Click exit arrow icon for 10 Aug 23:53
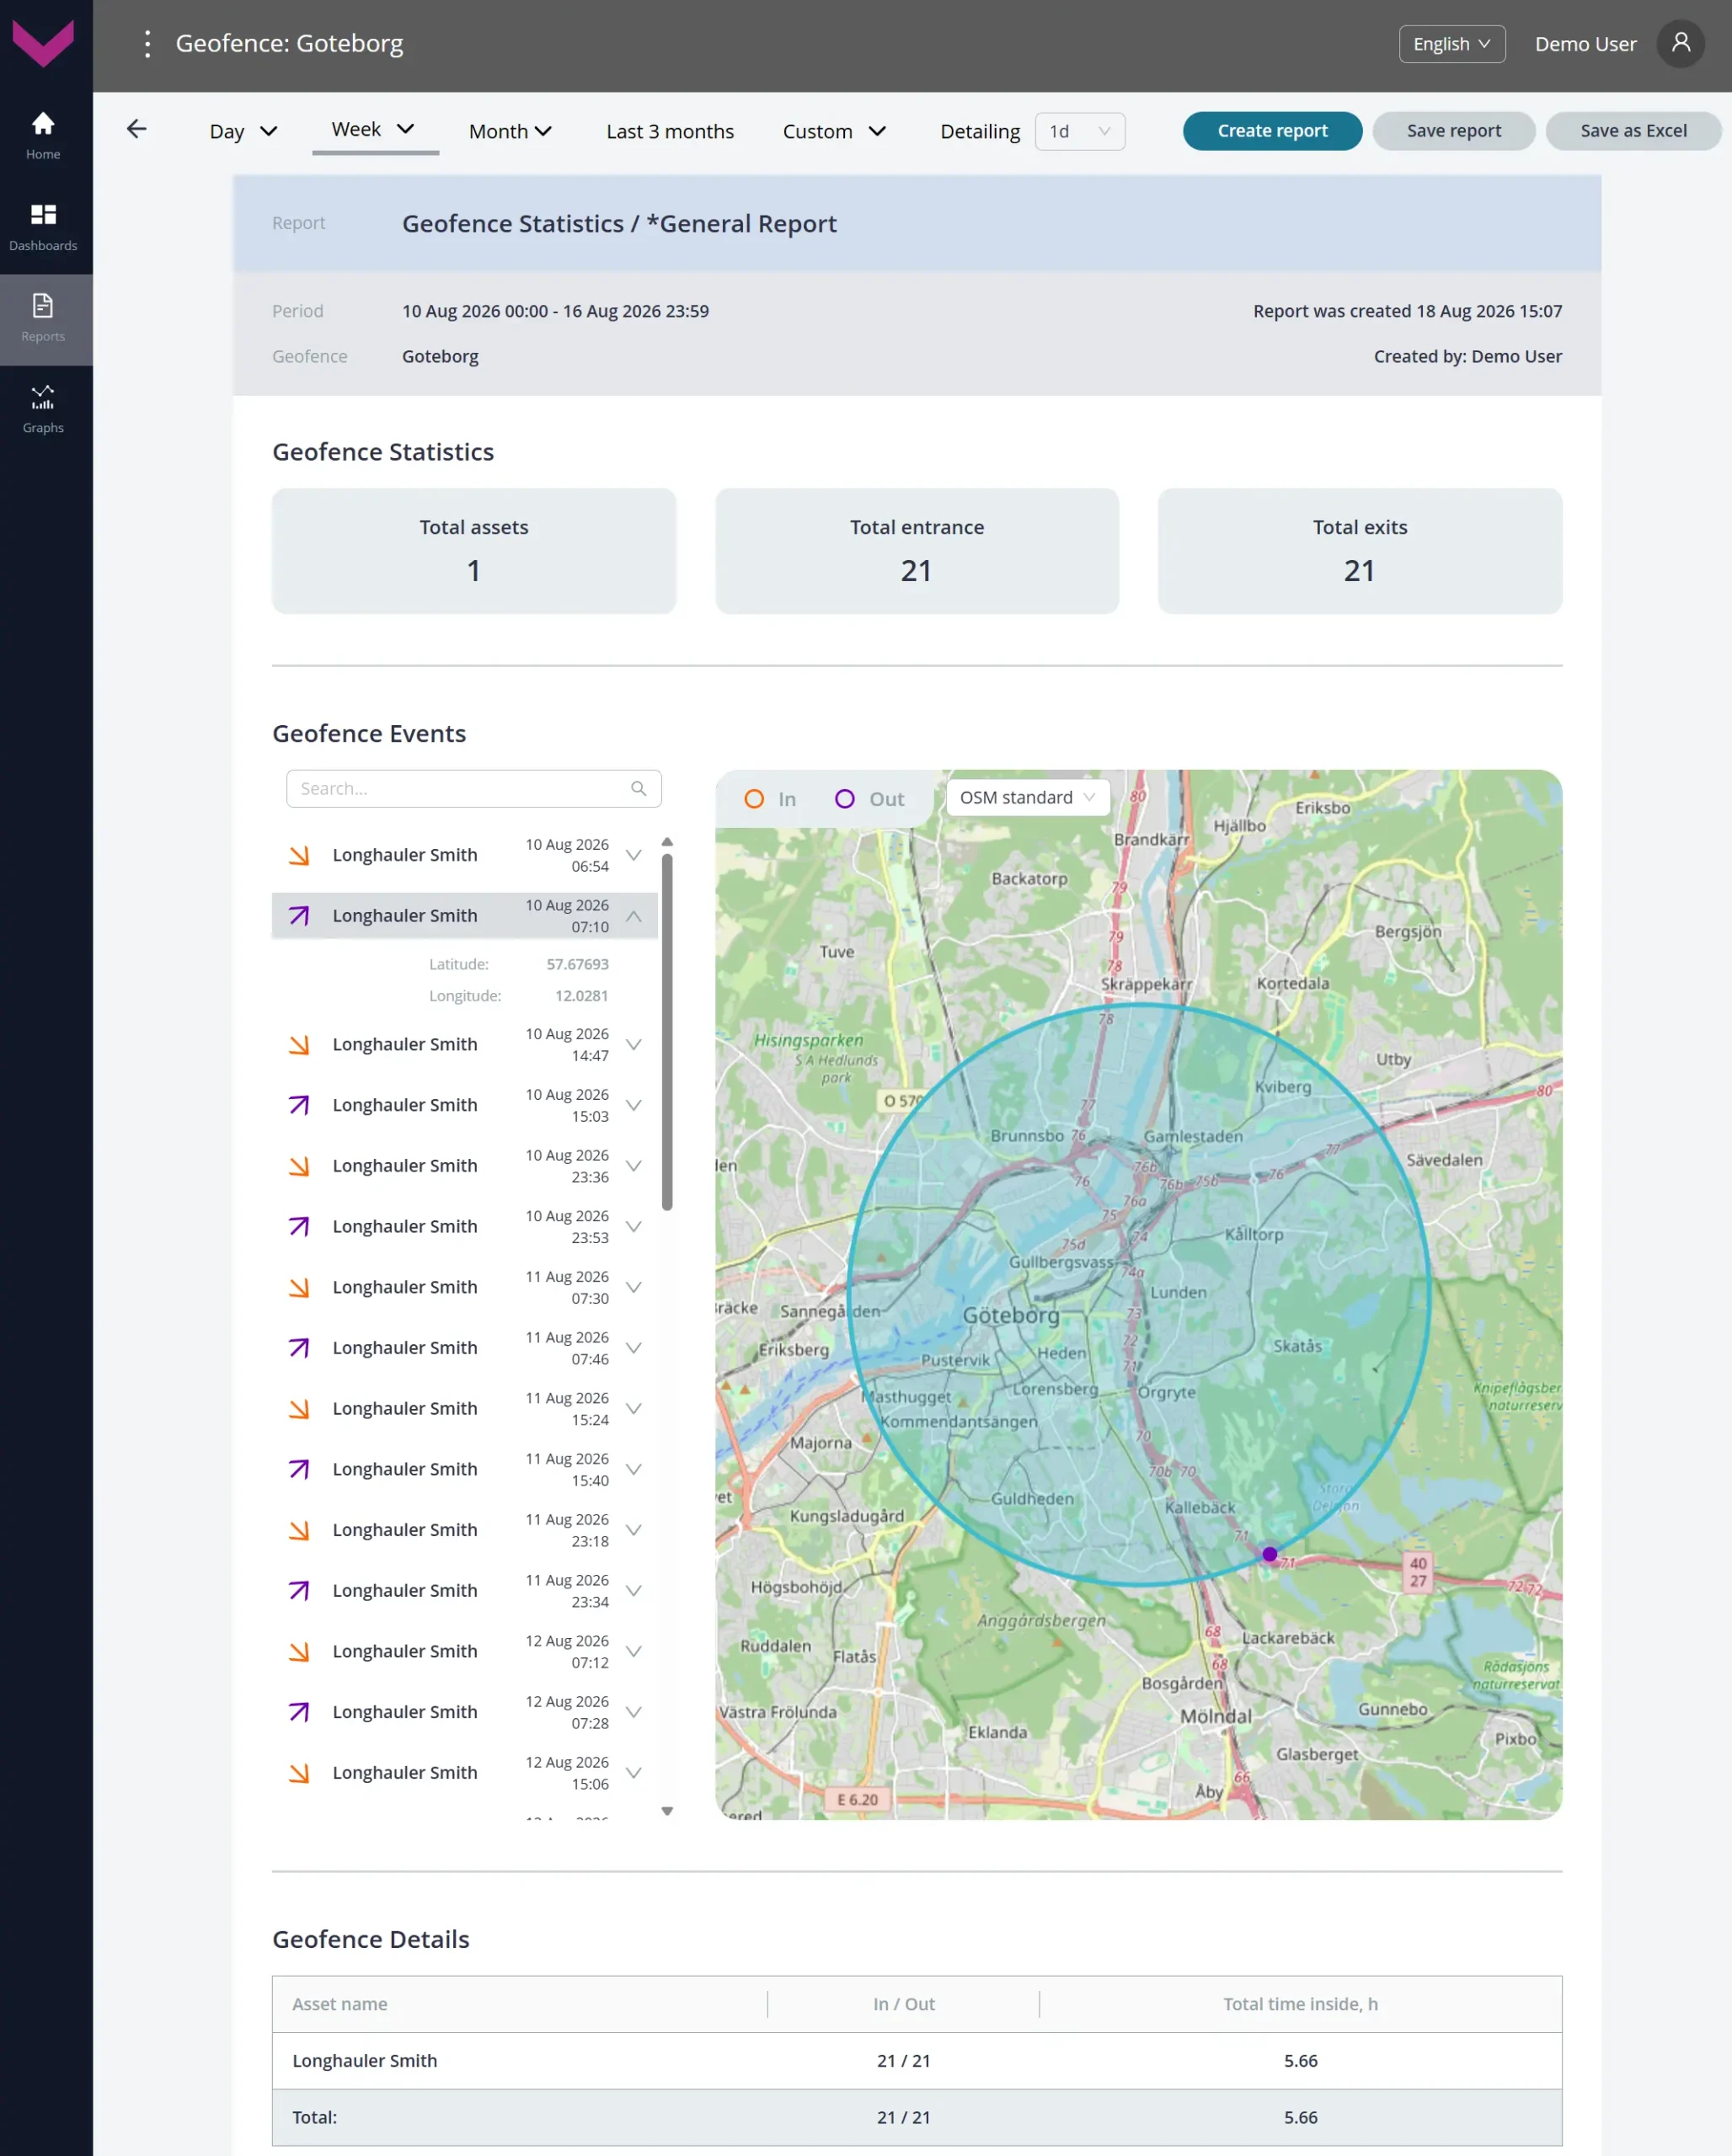1732x2156 pixels. point(299,1226)
